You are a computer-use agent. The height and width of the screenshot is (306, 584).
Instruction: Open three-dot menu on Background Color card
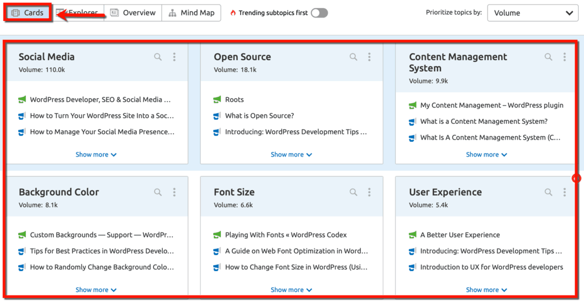pyautogui.click(x=174, y=192)
